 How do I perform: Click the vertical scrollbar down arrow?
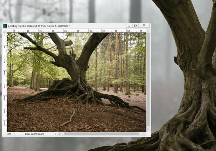pos(148,129)
